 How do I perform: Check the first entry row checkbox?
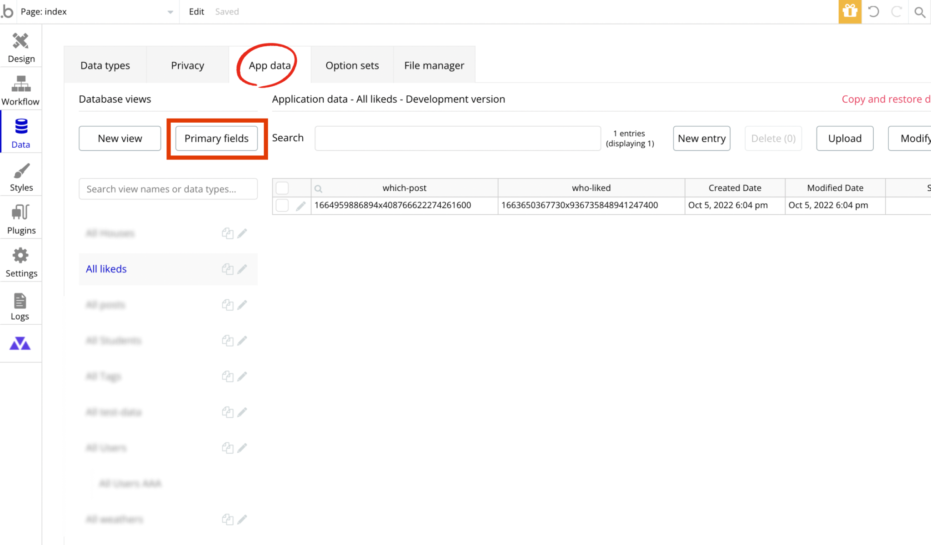pos(282,205)
